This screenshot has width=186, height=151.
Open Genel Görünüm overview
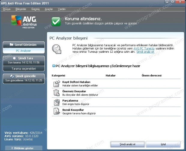point(24,45)
